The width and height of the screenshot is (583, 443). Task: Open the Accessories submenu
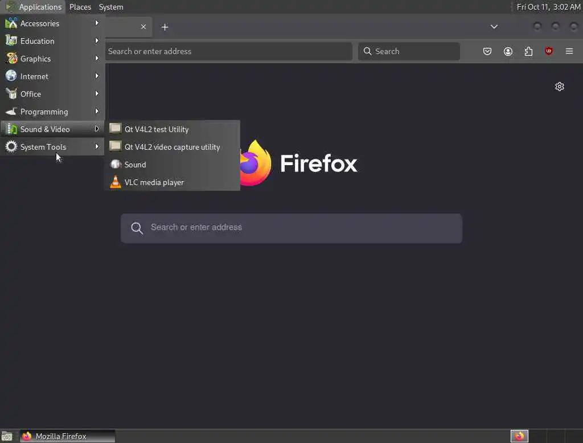(x=52, y=23)
